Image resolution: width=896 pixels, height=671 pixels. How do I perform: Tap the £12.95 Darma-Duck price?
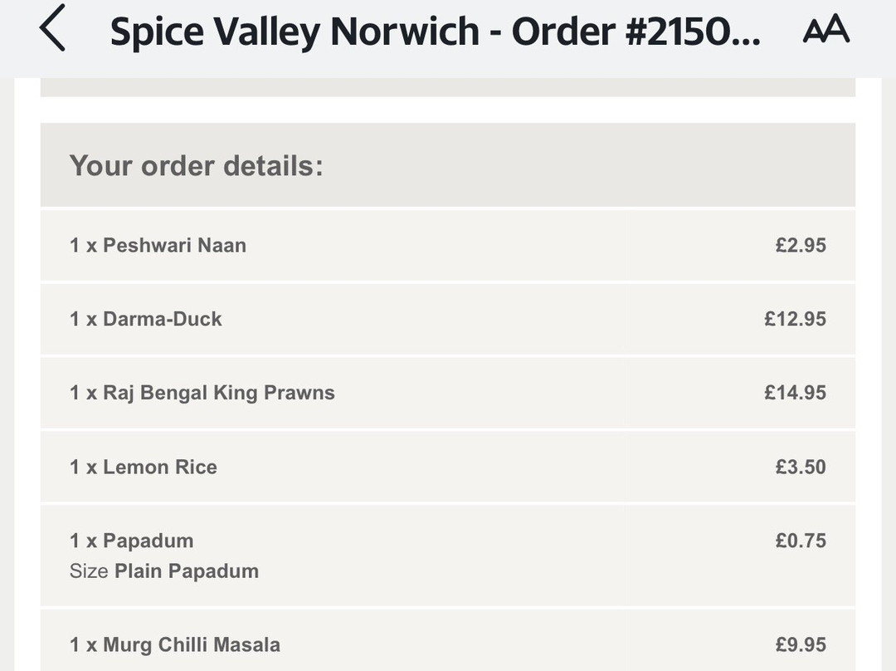796,319
